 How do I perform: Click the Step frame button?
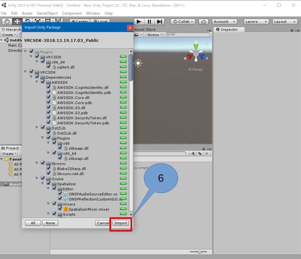pos(159,21)
